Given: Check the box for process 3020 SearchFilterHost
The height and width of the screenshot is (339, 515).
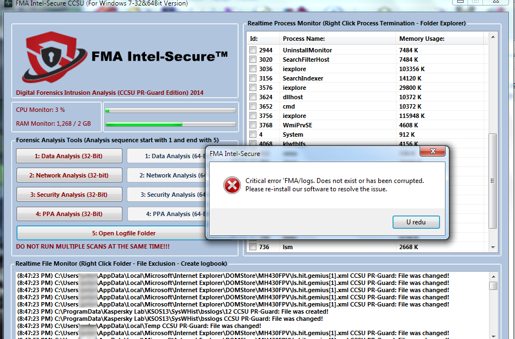Looking at the screenshot, I should tap(253, 60).
